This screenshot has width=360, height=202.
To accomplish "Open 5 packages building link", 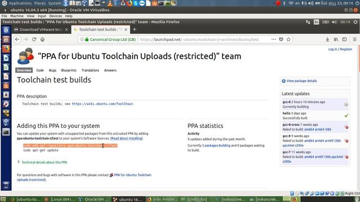I will (x=216, y=145).
